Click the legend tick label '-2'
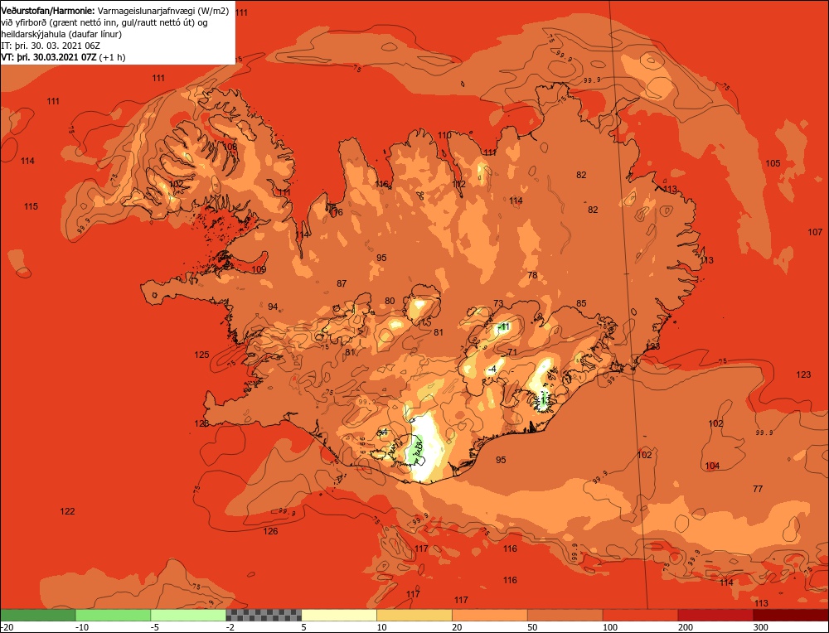Viewport: 829px width, 633px height. pos(230,627)
